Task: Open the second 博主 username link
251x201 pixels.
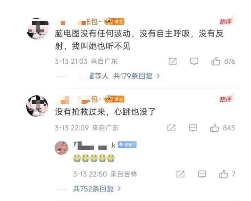Action: pyautogui.click(x=79, y=99)
